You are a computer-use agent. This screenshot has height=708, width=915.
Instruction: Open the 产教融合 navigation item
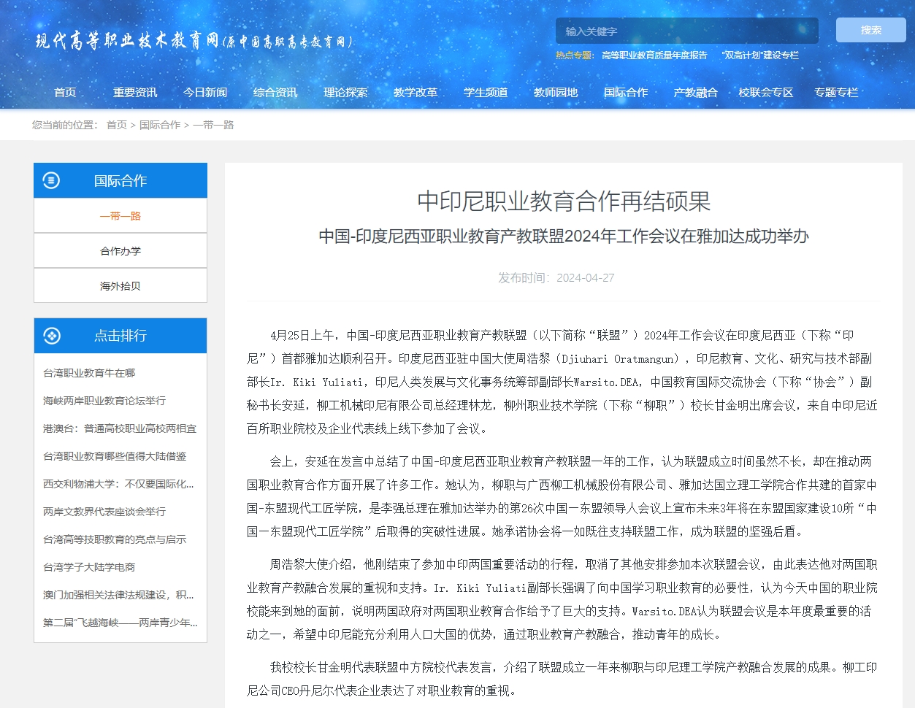696,93
